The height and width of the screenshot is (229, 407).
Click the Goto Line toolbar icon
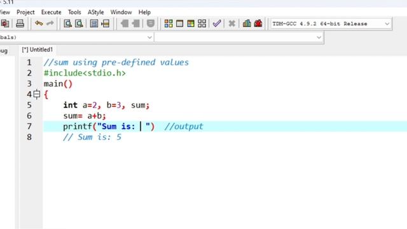pyautogui.click(x=105, y=24)
